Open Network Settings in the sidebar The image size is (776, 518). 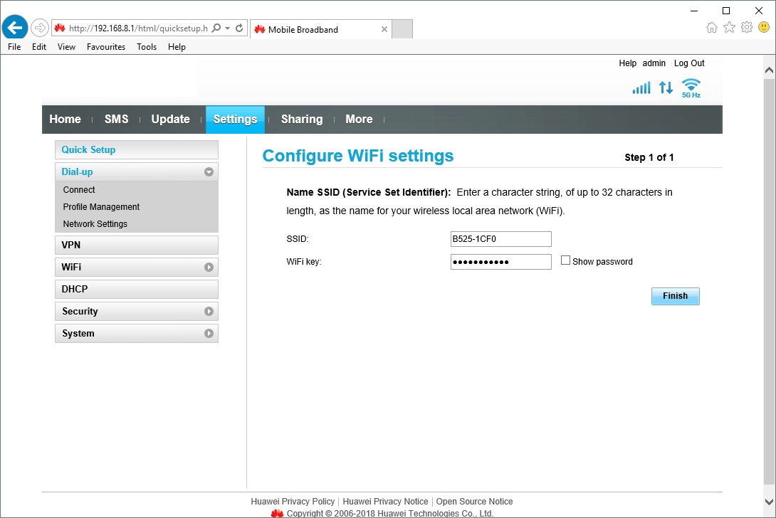[x=95, y=224]
